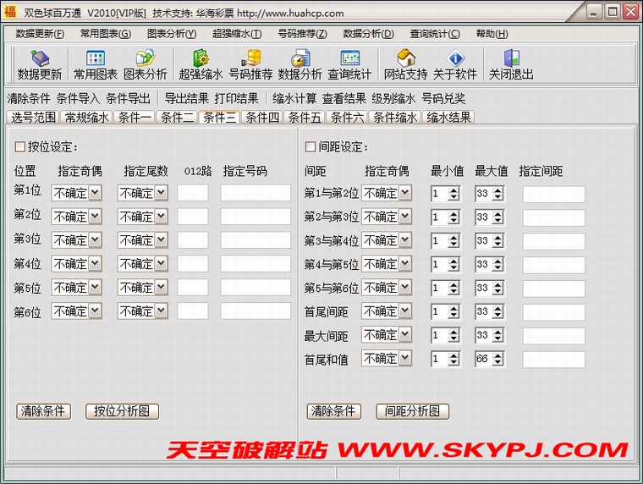Enable the 间距设定 checkbox

click(311, 147)
